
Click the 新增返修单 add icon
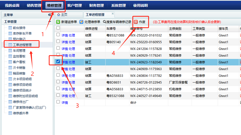58,22
